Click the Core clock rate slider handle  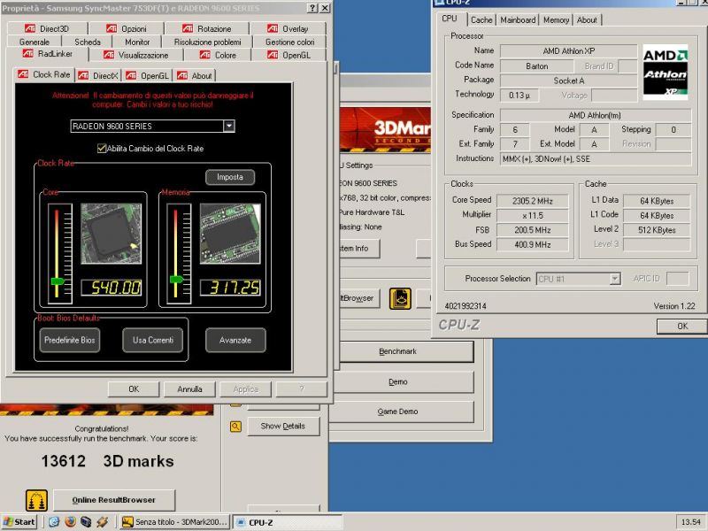[58, 281]
